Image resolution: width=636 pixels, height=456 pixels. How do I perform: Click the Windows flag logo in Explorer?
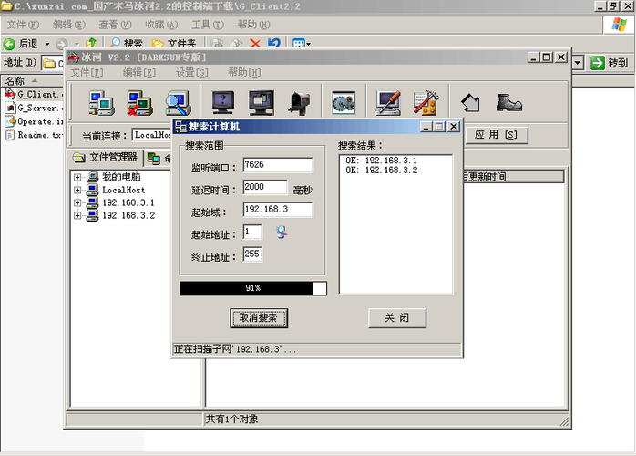coord(619,25)
